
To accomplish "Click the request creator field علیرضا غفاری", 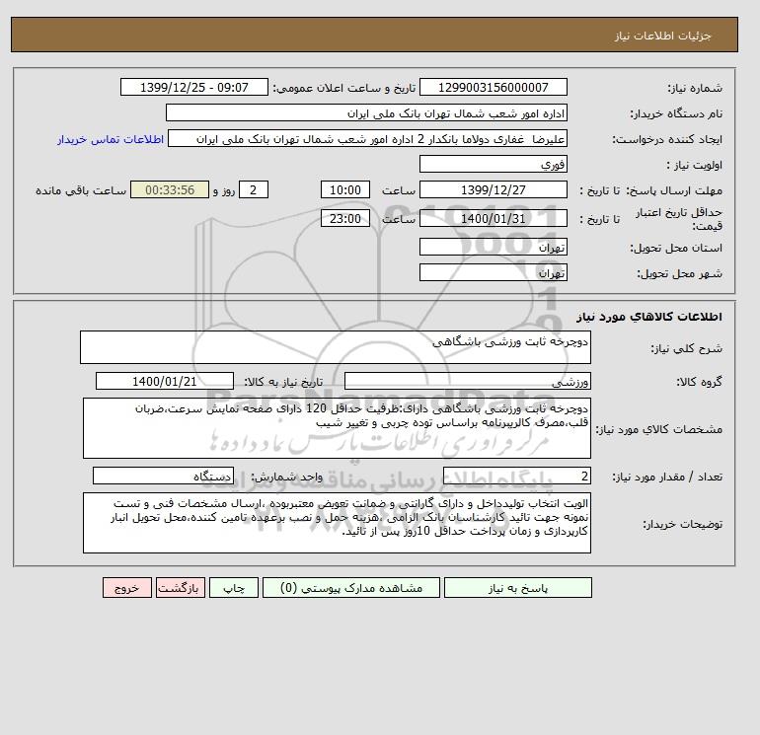I will coord(367,138).
